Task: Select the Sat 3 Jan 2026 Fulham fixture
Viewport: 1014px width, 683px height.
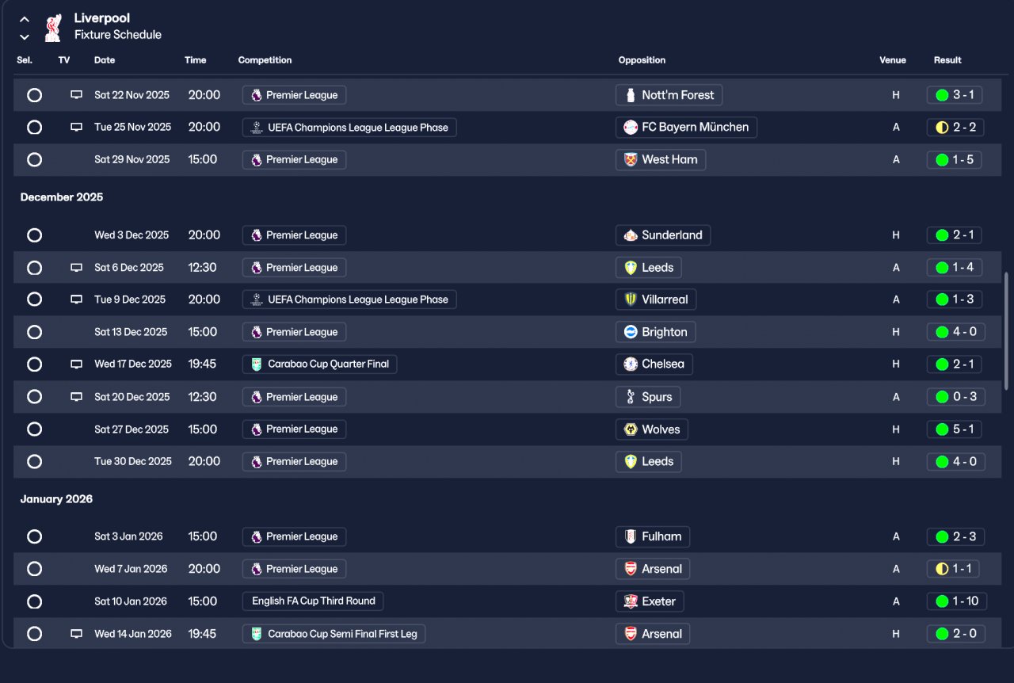Action: click(34, 536)
